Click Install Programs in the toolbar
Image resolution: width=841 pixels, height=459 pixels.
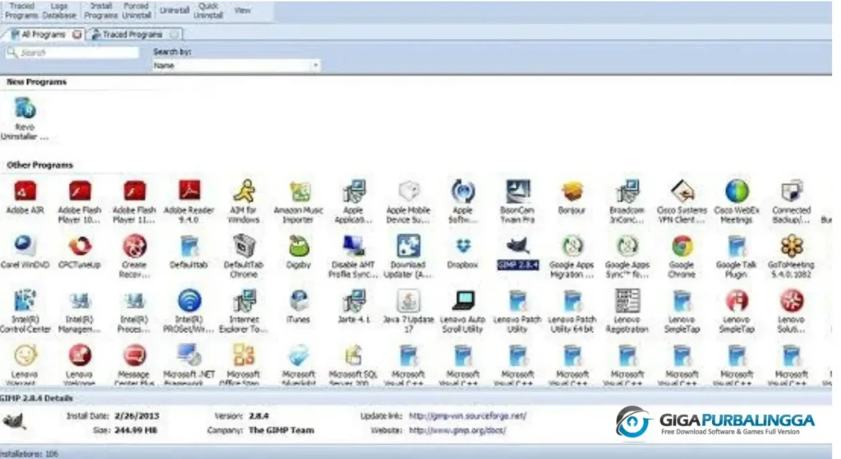tap(101, 11)
